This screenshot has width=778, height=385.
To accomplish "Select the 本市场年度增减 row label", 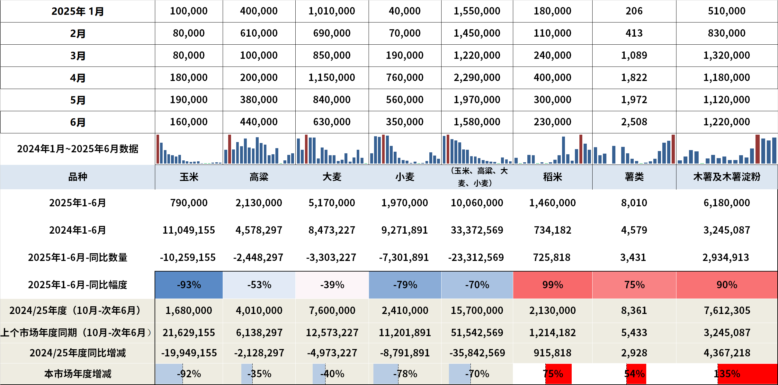I will tap(77, 374).
